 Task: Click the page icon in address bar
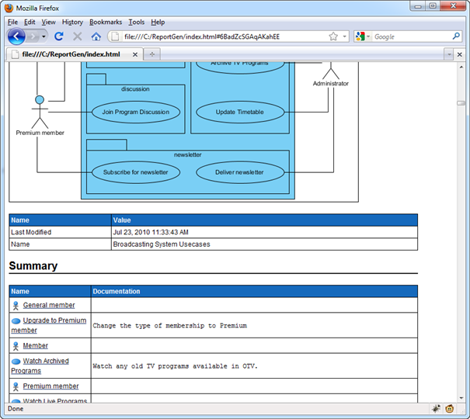(115, 36)
